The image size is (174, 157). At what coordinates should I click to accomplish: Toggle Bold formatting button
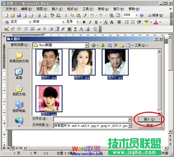pos(84,22)
